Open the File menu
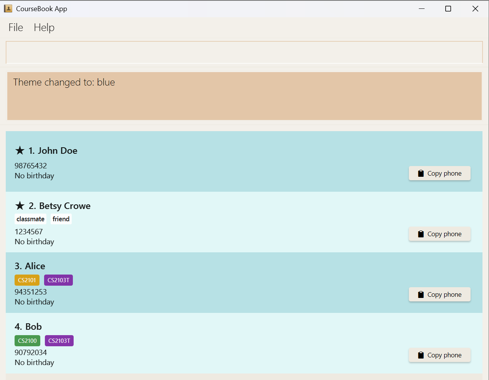 (x=16, y=28)
